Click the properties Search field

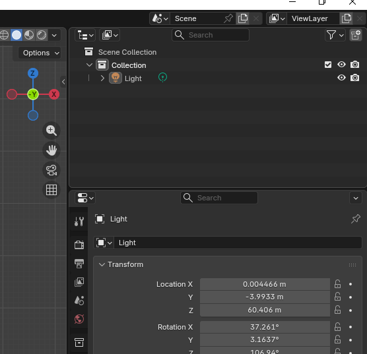pos(219,198)
